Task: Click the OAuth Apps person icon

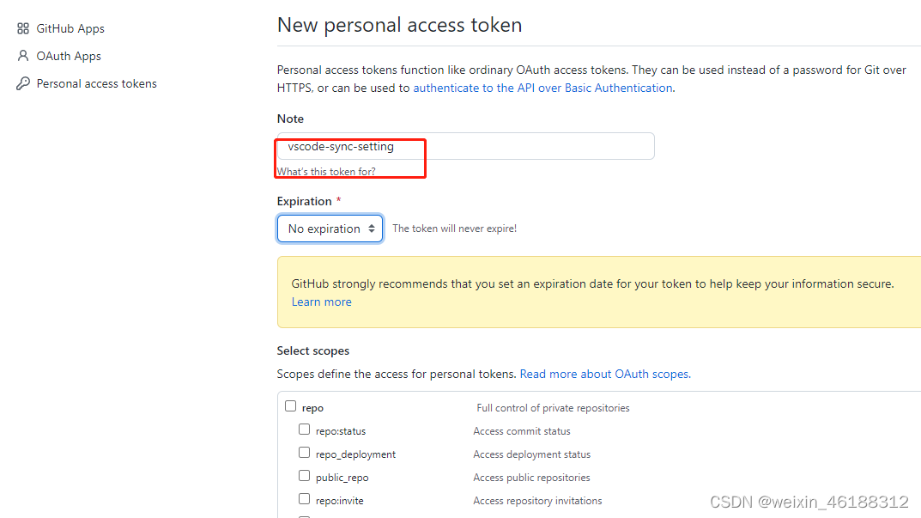Action: (23, 56)
